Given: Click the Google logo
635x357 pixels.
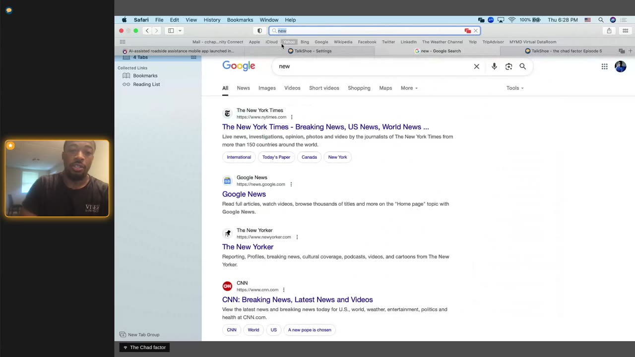Looking at the screenshot, I should (239, 66).
